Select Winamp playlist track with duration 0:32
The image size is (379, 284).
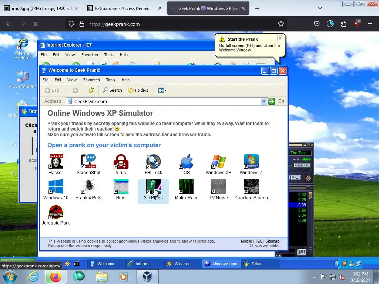point(298,195)
